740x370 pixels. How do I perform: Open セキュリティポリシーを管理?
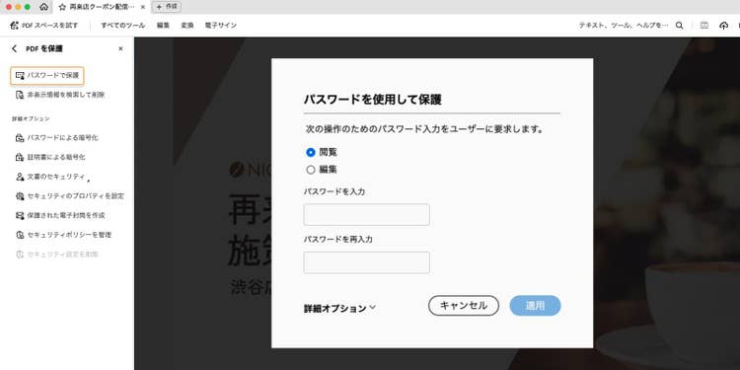pos(63,235)
